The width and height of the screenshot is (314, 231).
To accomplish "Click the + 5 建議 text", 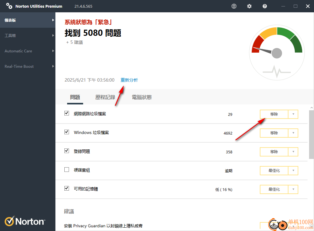I will [74, 42].
